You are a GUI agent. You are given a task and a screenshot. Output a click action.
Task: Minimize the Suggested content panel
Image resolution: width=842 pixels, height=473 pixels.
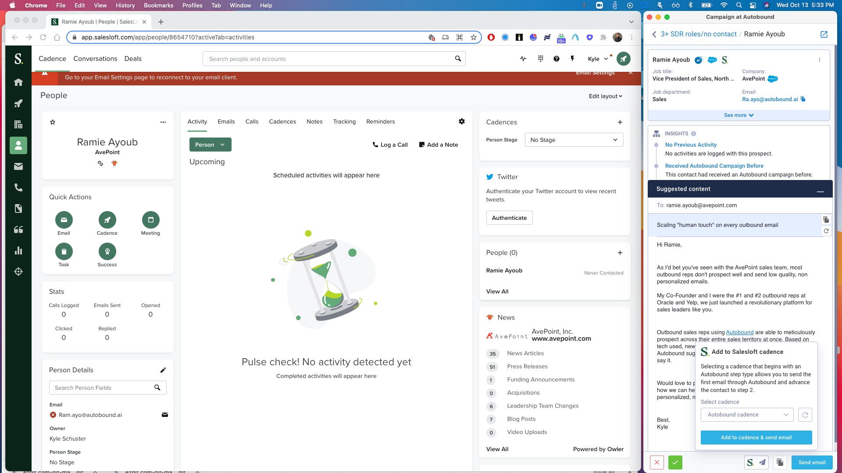[821, 191]
